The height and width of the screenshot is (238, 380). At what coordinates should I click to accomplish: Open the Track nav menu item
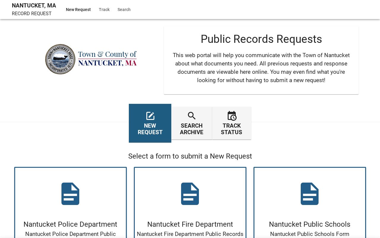104,10
